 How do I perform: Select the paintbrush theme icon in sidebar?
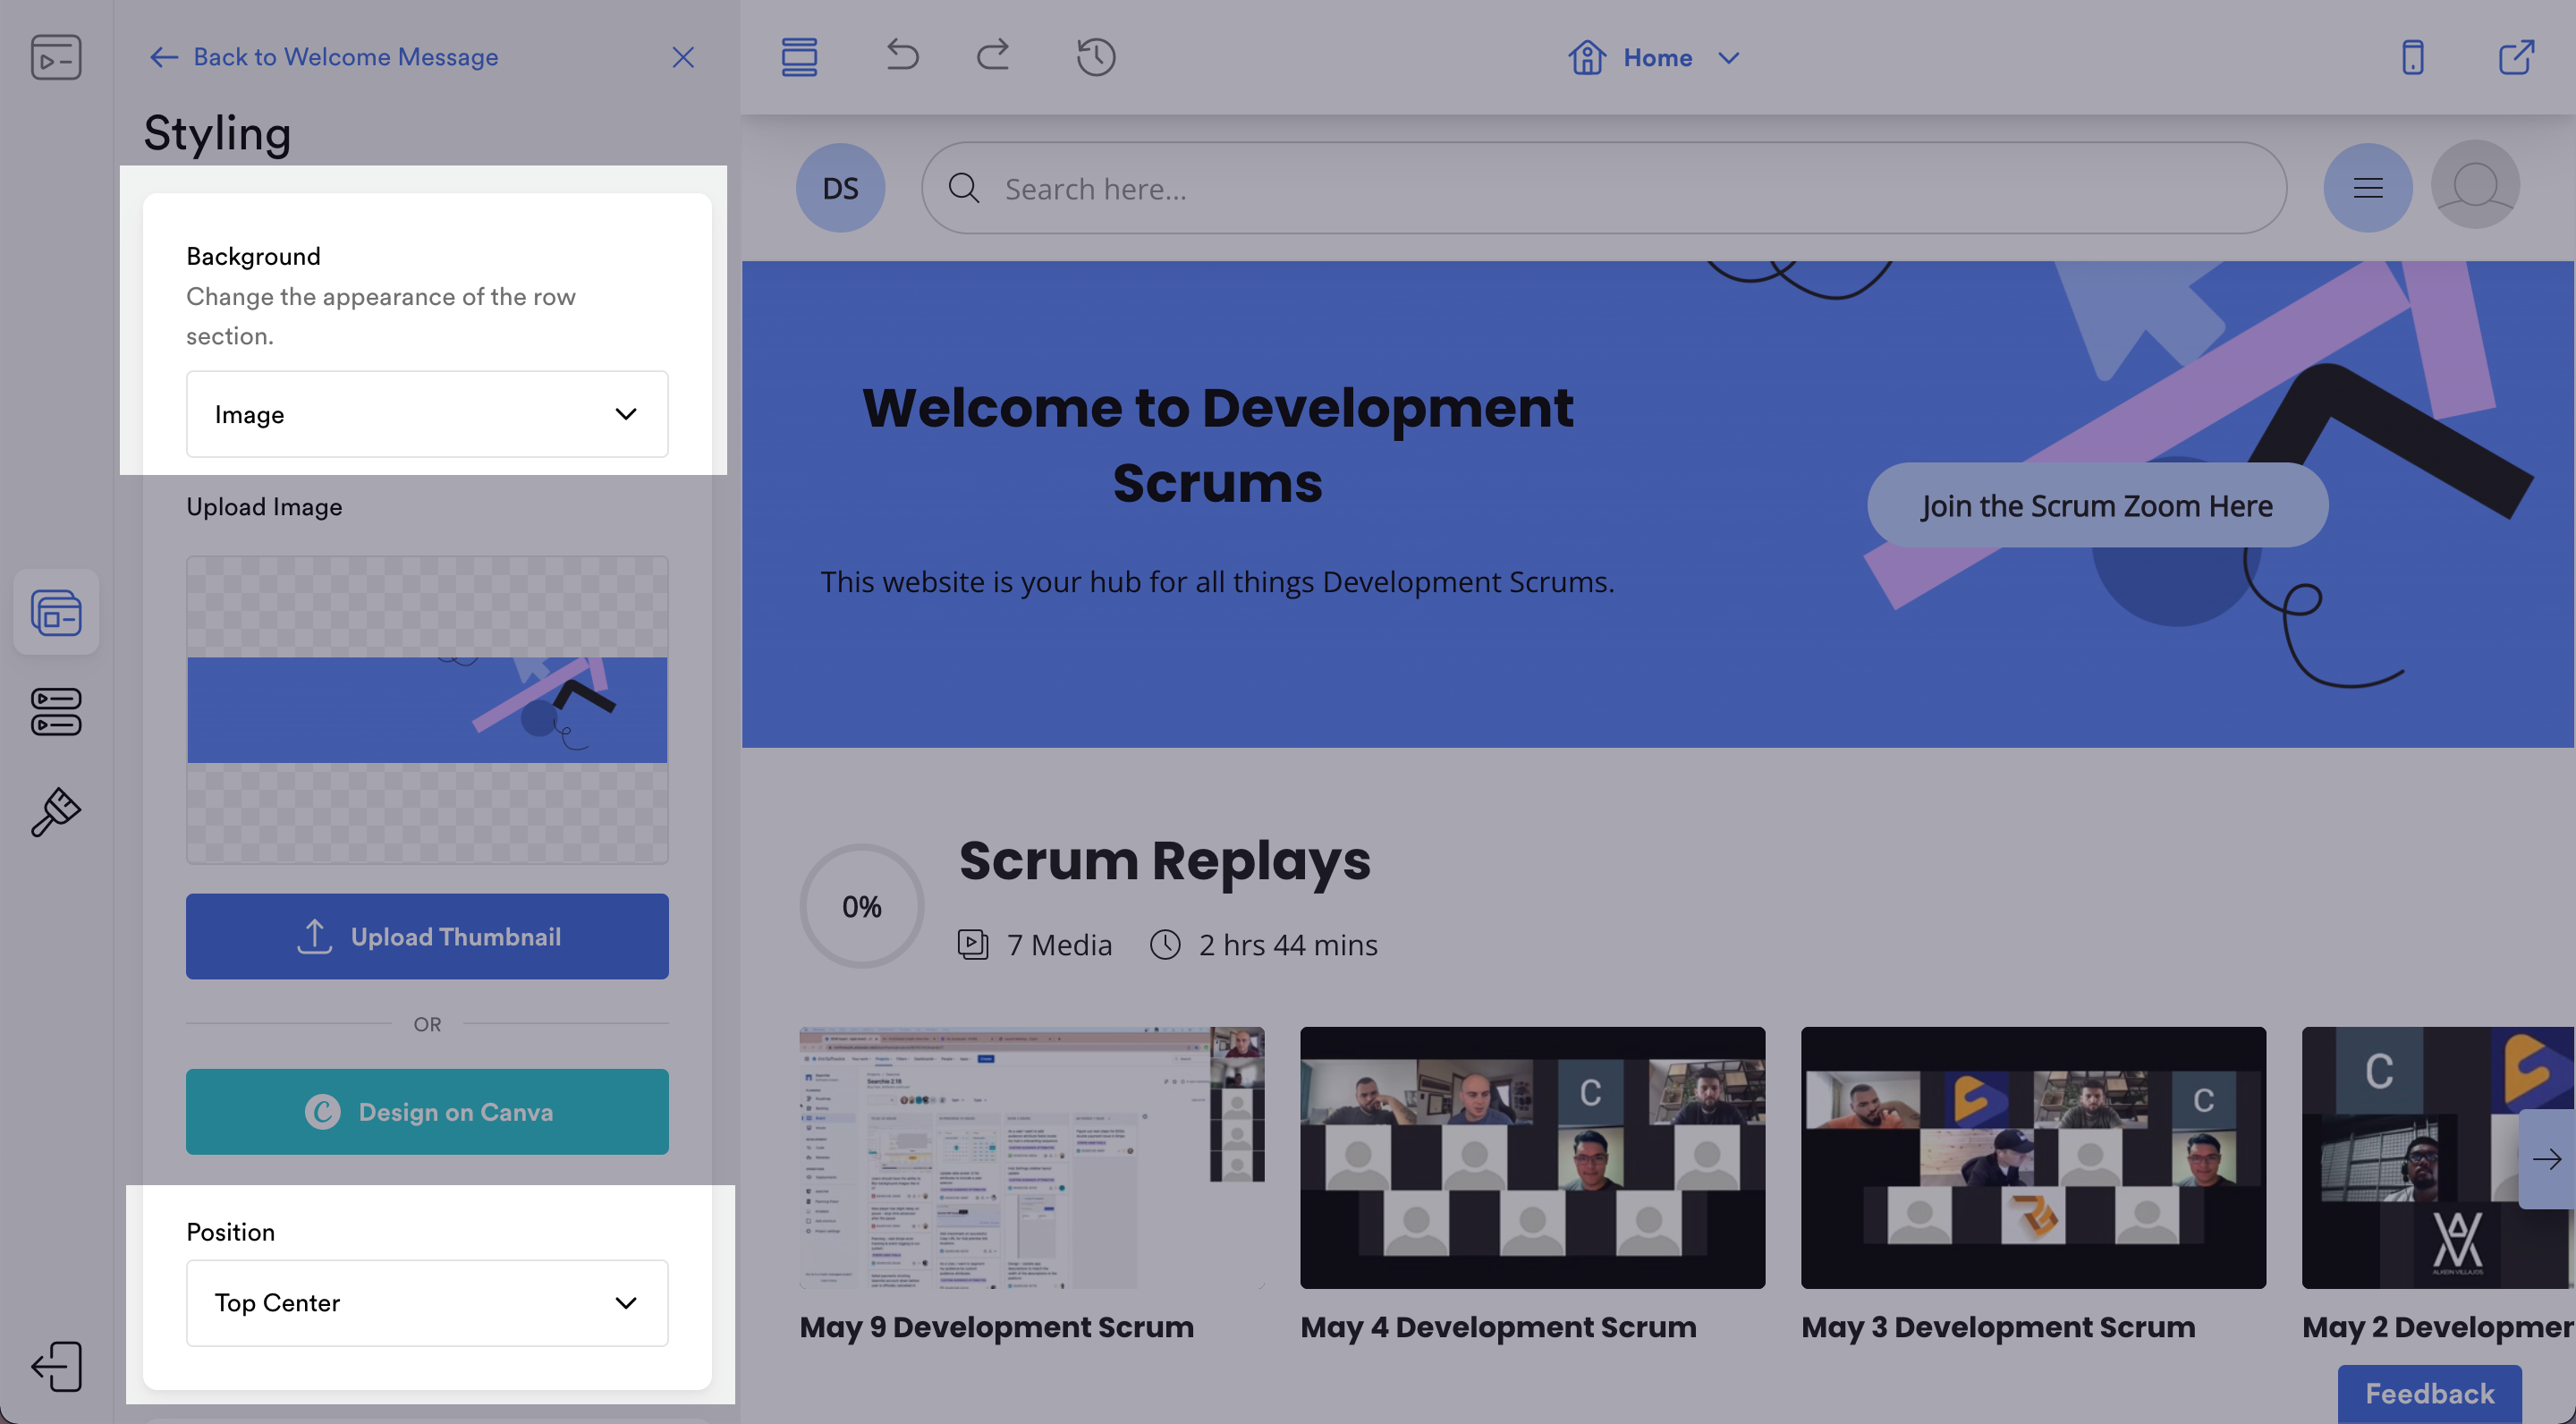[56, 811]
